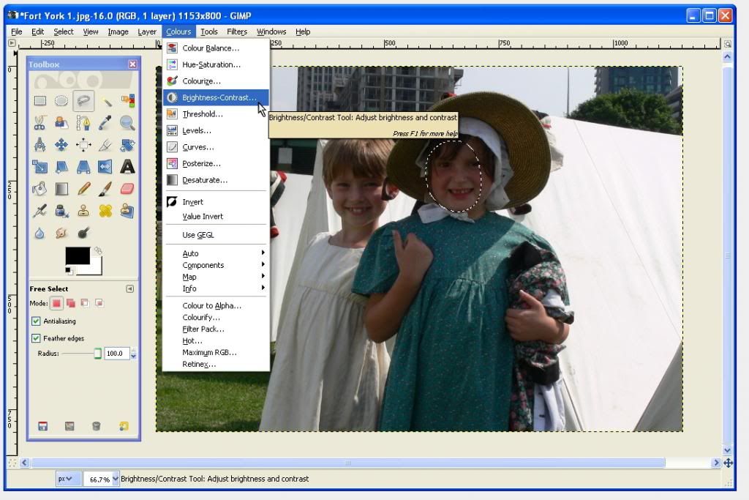The image size is (749, 500).
Task: Swap foreground and background colours
Action: 98,250
